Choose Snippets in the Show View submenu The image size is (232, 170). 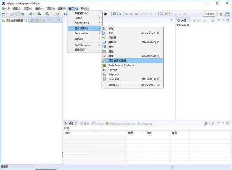[132, 74]
